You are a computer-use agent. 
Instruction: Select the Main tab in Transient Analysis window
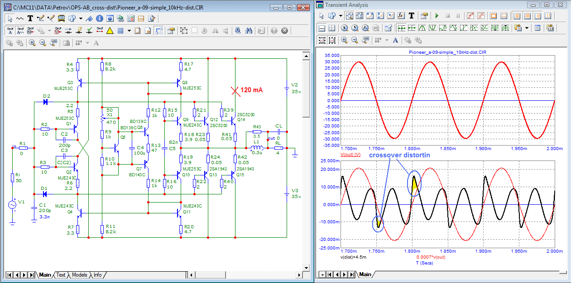tap(365, 274)
